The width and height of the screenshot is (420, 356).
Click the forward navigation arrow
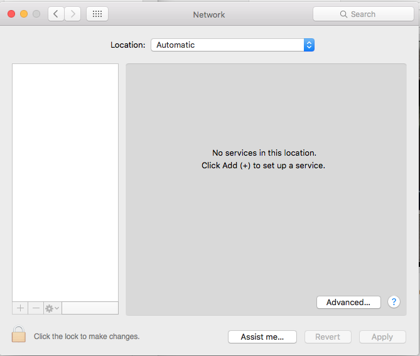pyautogui.click(x=73, y=14)
